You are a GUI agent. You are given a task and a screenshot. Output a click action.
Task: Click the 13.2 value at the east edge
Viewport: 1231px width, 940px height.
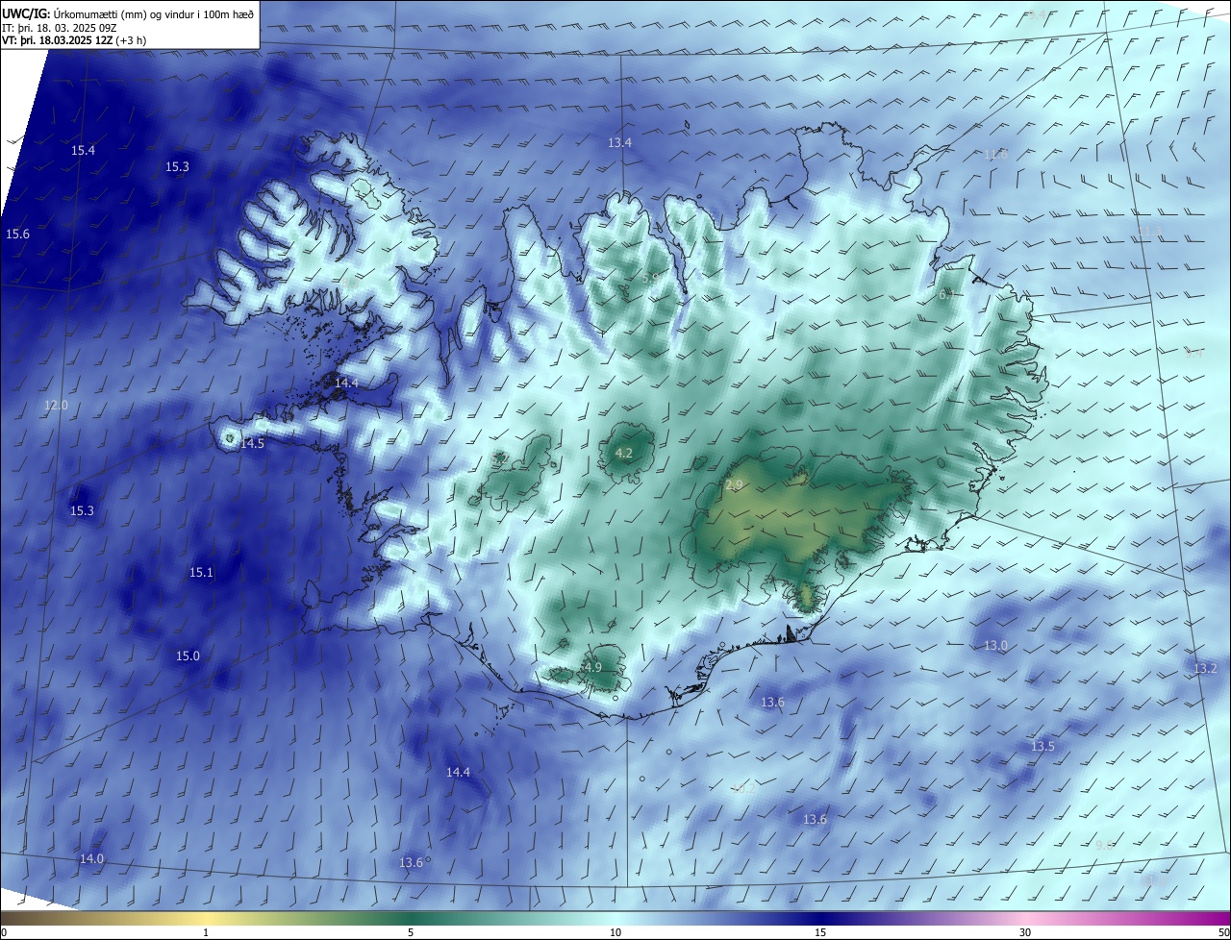point(1205,669)
